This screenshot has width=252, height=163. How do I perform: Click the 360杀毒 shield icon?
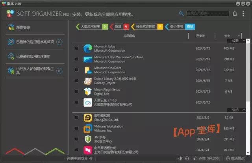coord(88,139)
